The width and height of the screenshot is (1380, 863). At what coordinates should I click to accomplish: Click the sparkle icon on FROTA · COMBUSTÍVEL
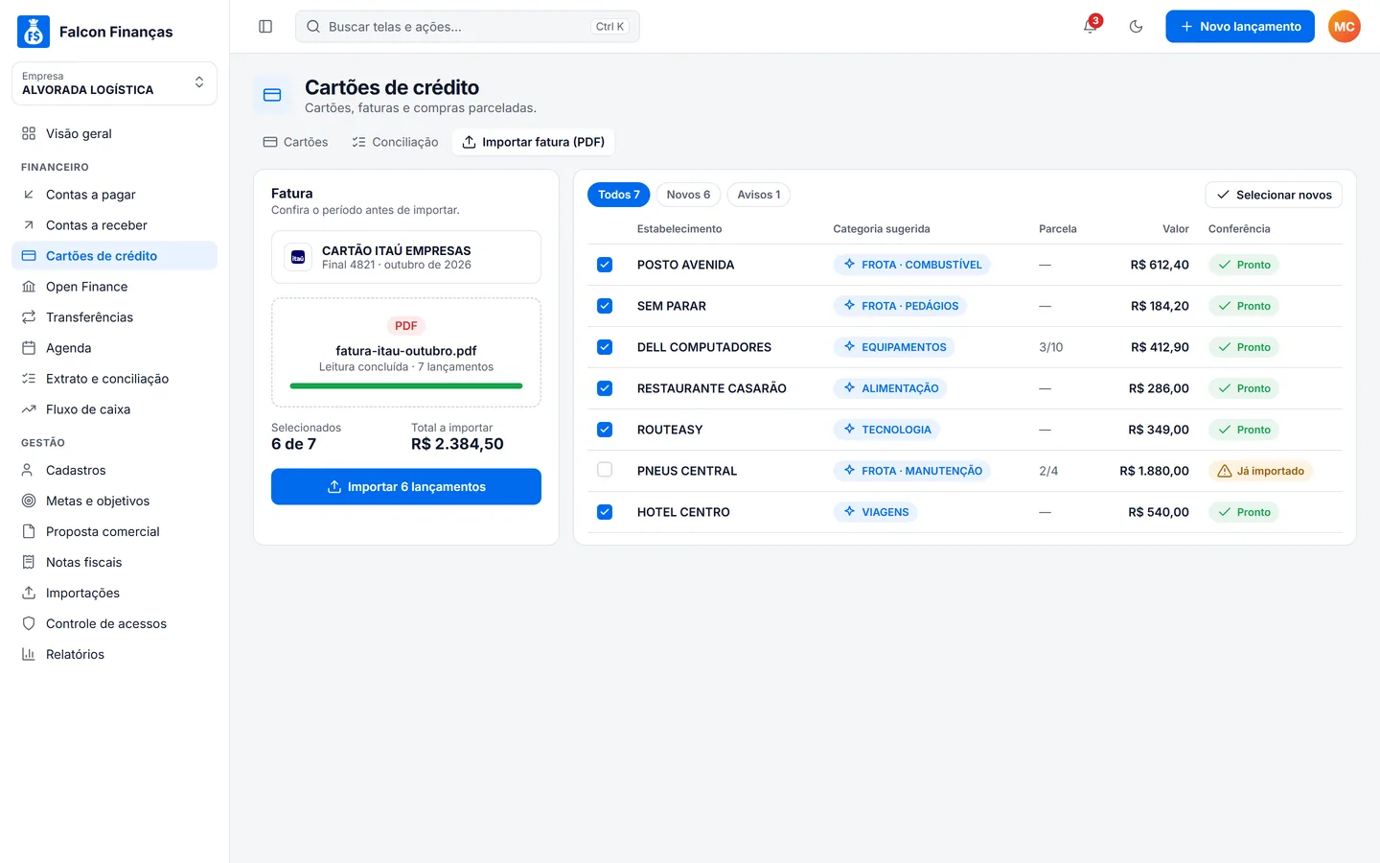849,265
